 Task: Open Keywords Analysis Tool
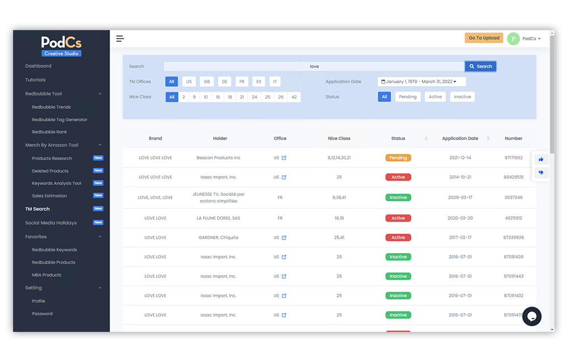pyautogui.click(x=56, y=183)
